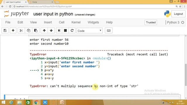Select 'user input in python' browser tab
Viewport: 187px width, 105px height.
coord(15,2)
